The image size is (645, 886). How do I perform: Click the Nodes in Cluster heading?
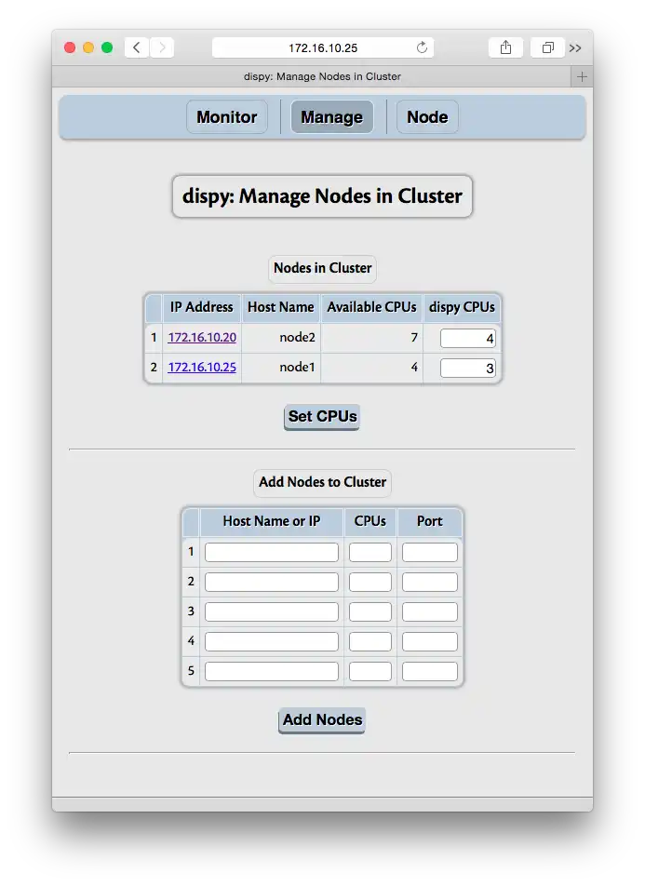tap(322, 268)
